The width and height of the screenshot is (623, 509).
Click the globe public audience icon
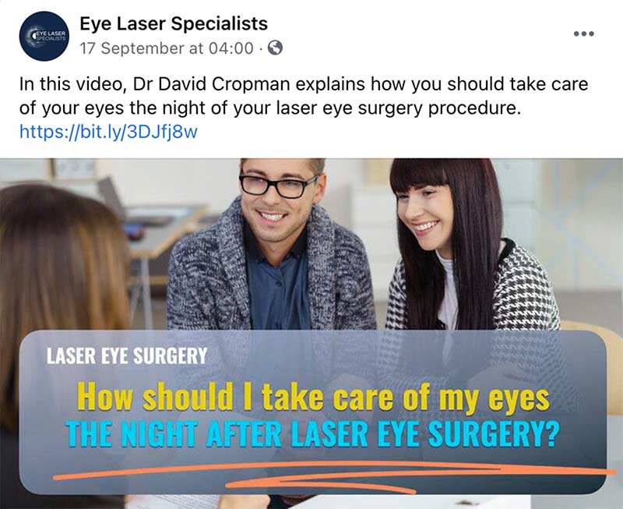276,48
